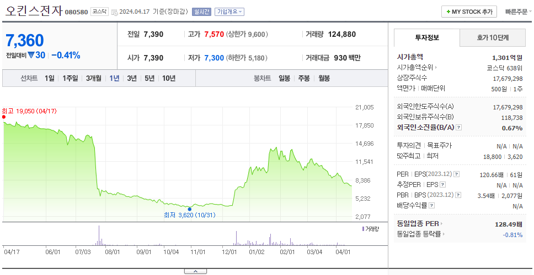534x275 pixels.
Task: Click the 거래대금 value 930 백만
Action: 347,58
